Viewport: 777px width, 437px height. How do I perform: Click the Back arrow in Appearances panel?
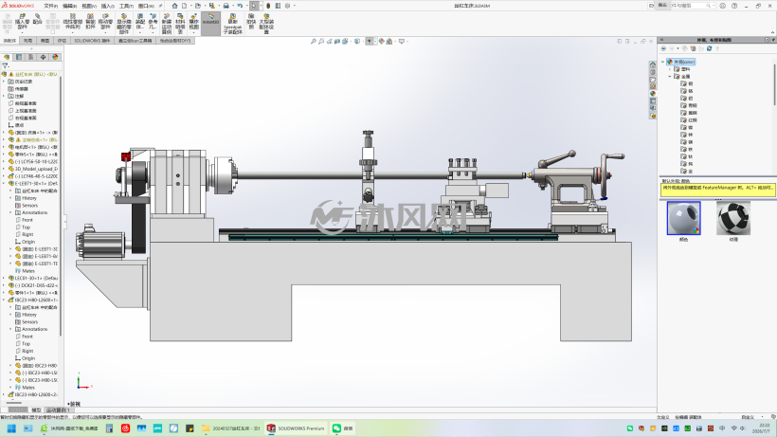coord(663,48)
